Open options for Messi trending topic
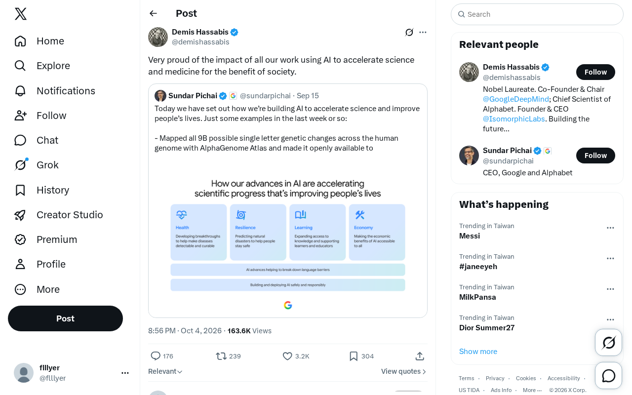Screen dimensions: 632x395 pos(610,228)
